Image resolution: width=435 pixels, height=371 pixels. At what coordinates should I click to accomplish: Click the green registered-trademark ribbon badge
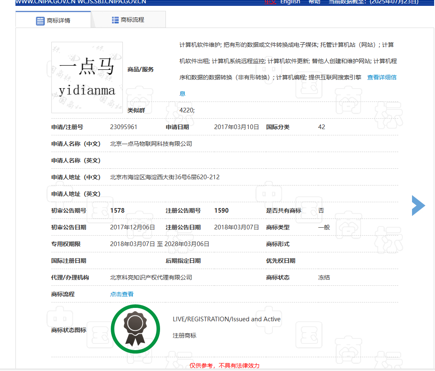pyautogui.click(x=135, y=329)
